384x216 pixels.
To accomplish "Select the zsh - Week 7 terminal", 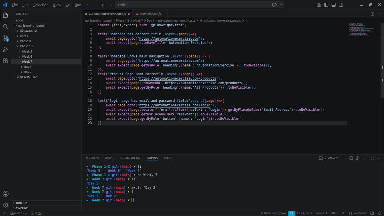I will (x=328, y=158).
